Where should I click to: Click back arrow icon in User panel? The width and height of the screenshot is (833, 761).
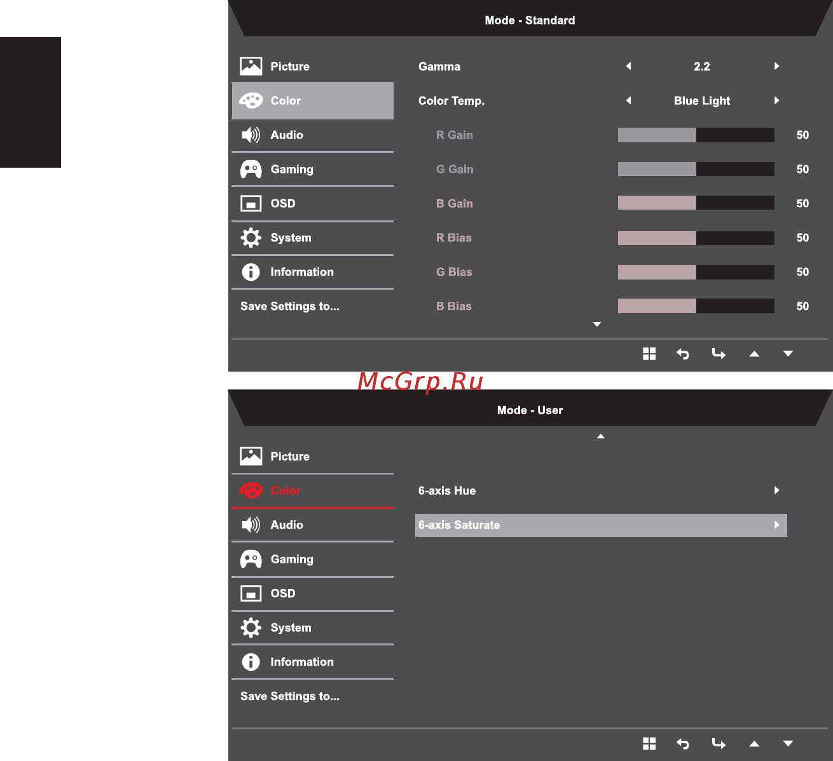pyautogui.click(x=683, y=744)
